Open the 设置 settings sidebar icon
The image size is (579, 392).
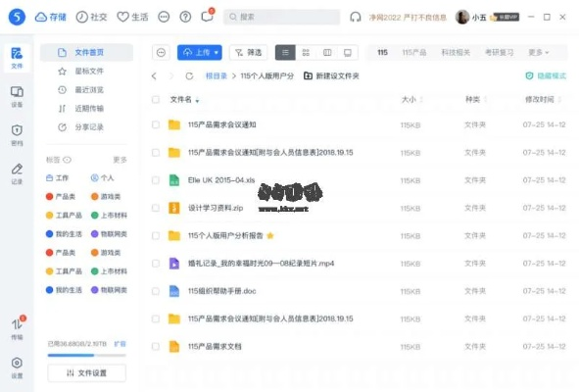click(17, 367)
